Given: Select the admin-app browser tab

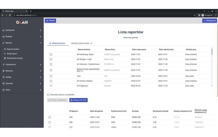Looking at the screenshot, I should coord(14,11).
